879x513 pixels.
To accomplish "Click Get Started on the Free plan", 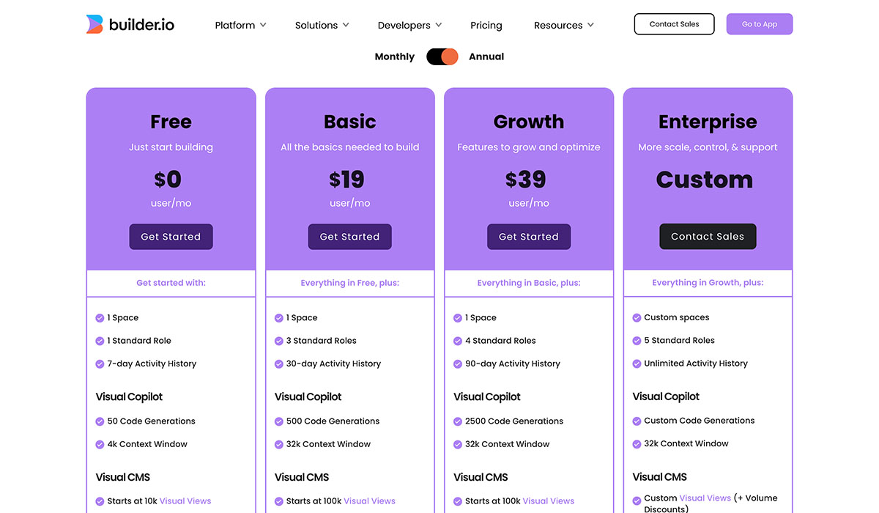I will point(171,237).
